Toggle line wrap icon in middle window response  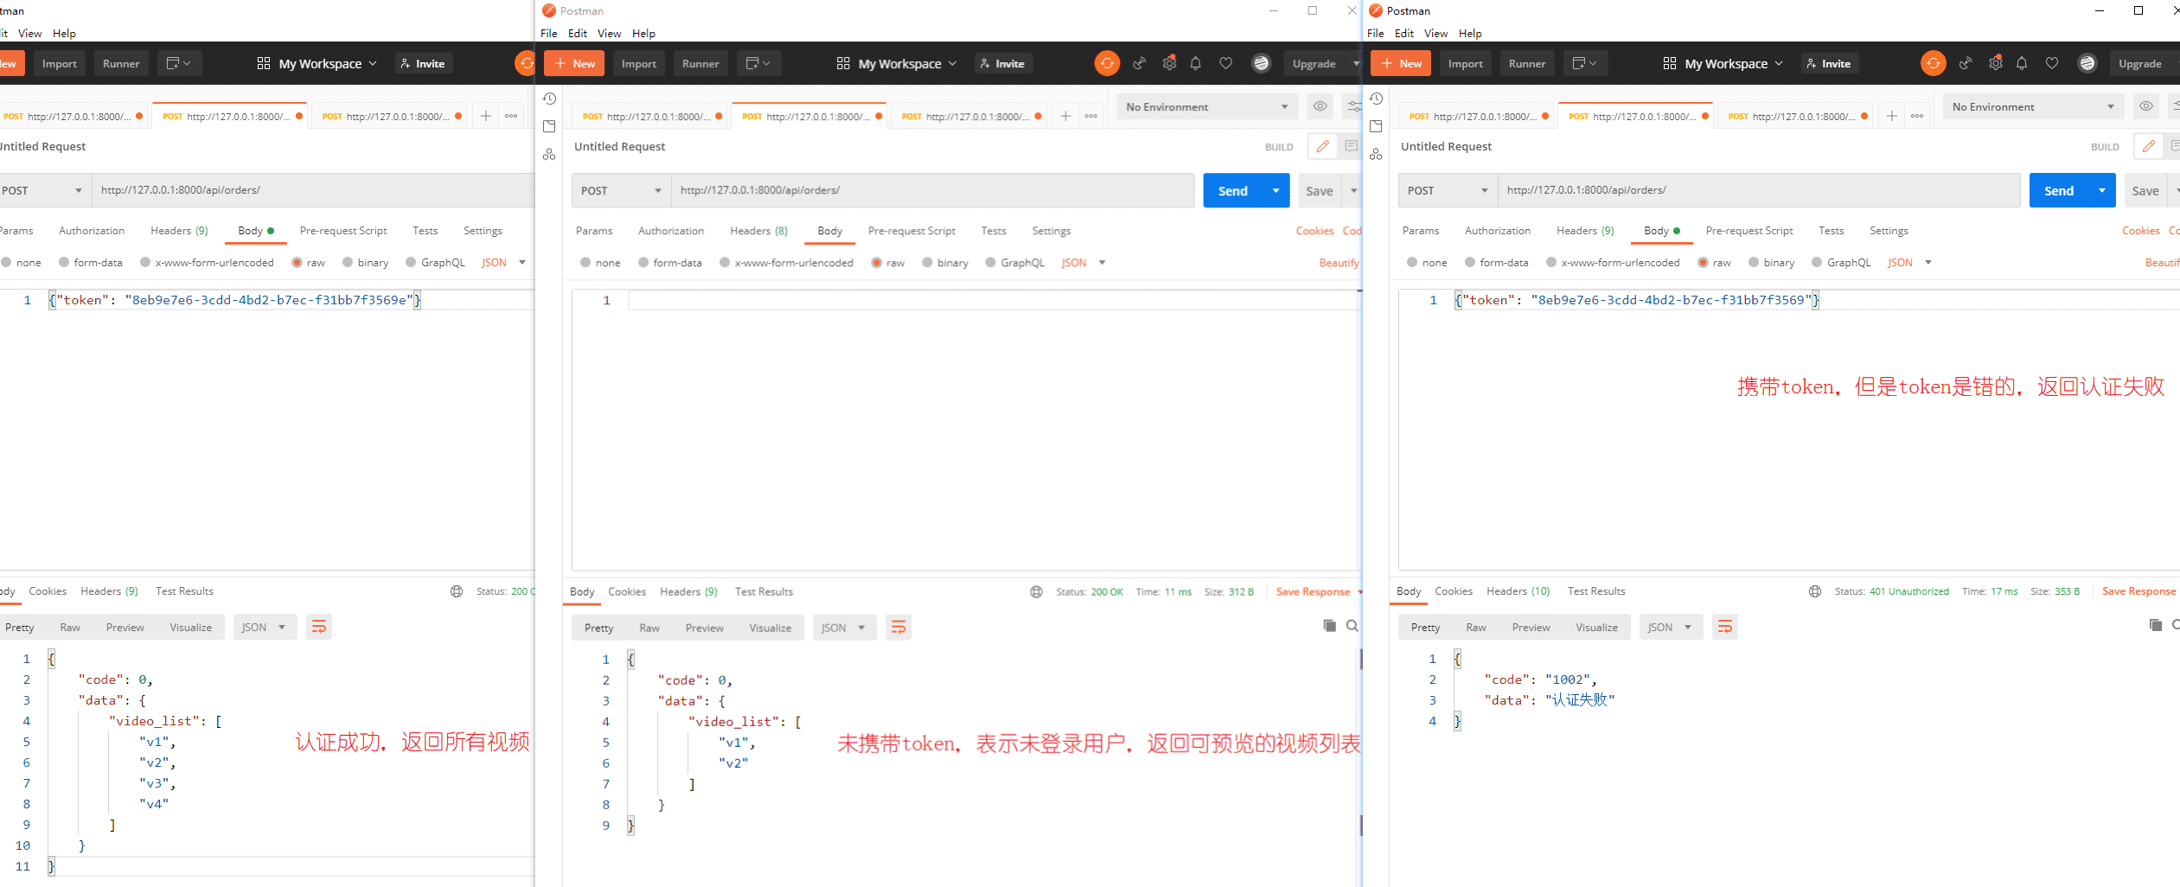coord(898,628)
